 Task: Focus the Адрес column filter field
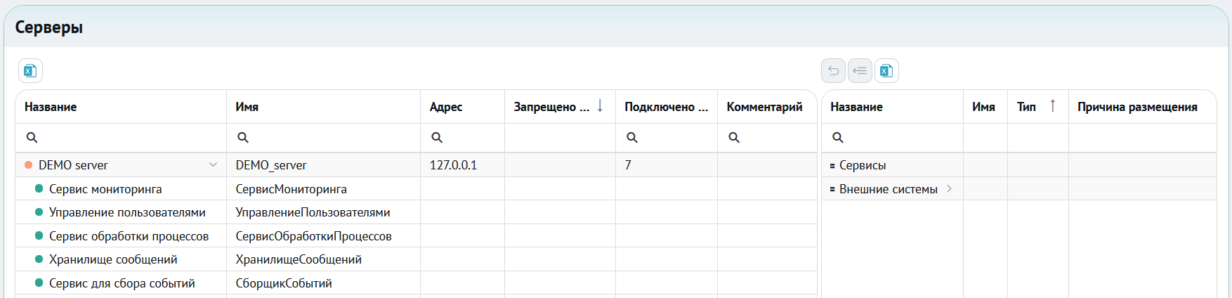coord(462,138)
